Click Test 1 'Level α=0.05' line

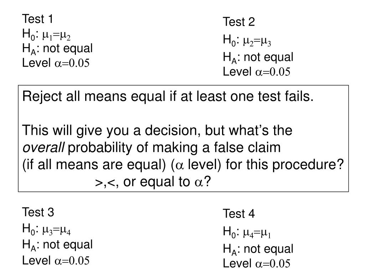(56, 63)
